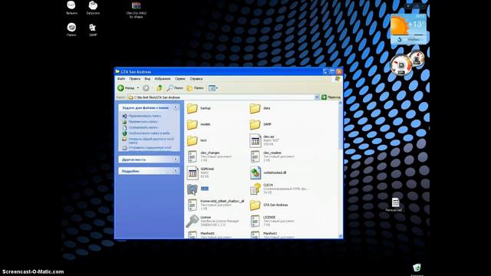Image resolution: width=491 pixels, height=276 pixels.
Task: Select the Копия text document file
Action: 193,205
